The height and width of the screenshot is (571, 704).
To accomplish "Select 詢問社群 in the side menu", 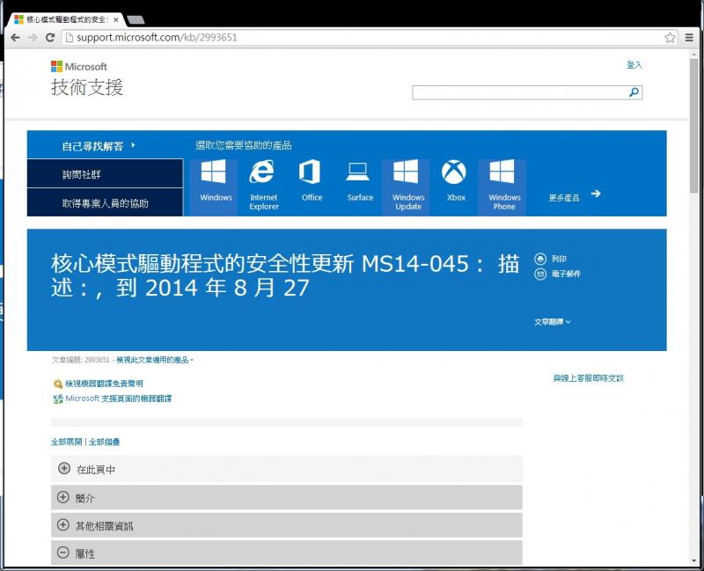I will [105, 173].
